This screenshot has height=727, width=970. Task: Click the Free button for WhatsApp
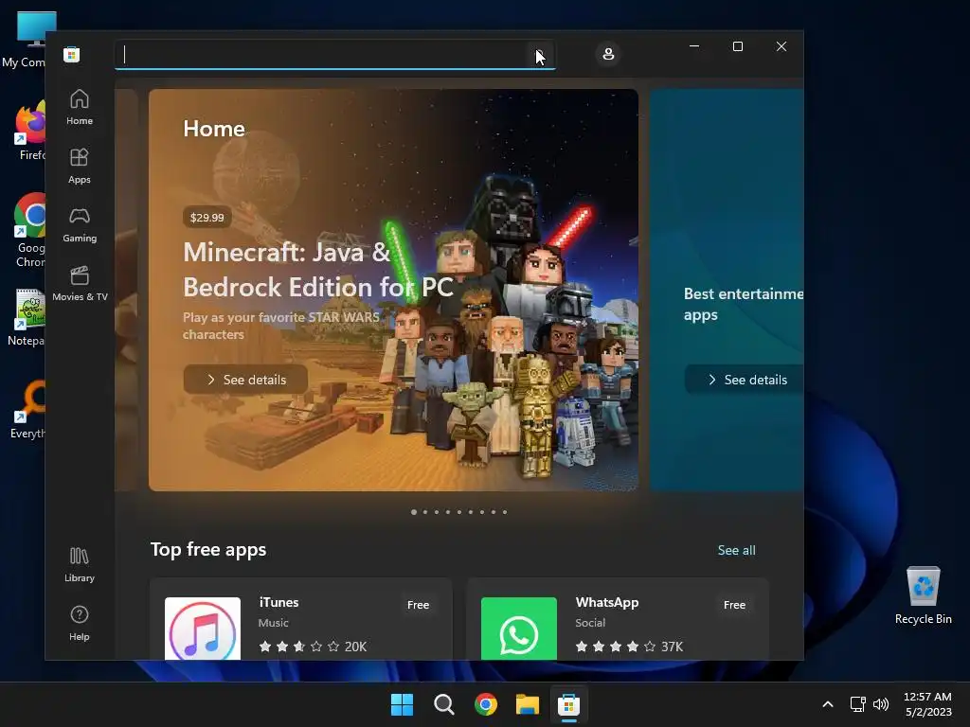point(734,605)
